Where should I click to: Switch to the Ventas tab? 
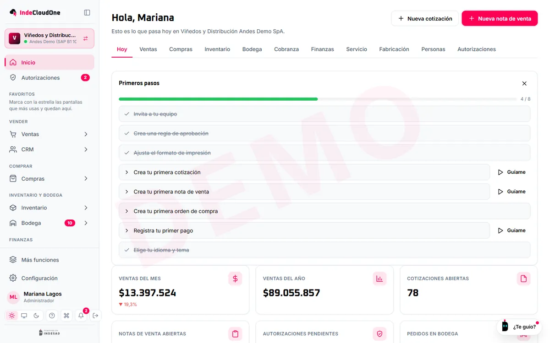(x=148, y=49)
